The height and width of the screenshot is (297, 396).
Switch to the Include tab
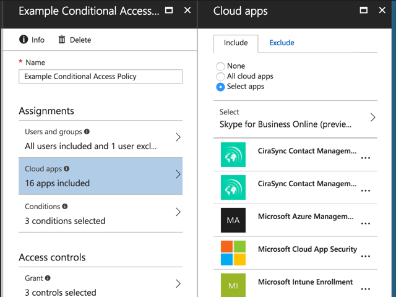tap(236, 43)
